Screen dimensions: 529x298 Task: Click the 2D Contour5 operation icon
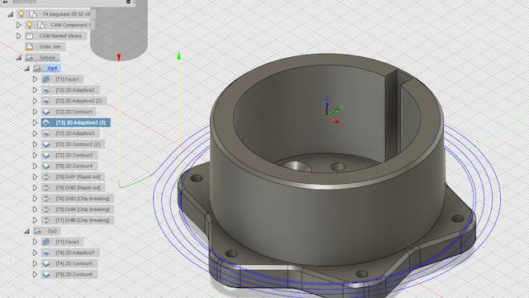pos(46,263)
